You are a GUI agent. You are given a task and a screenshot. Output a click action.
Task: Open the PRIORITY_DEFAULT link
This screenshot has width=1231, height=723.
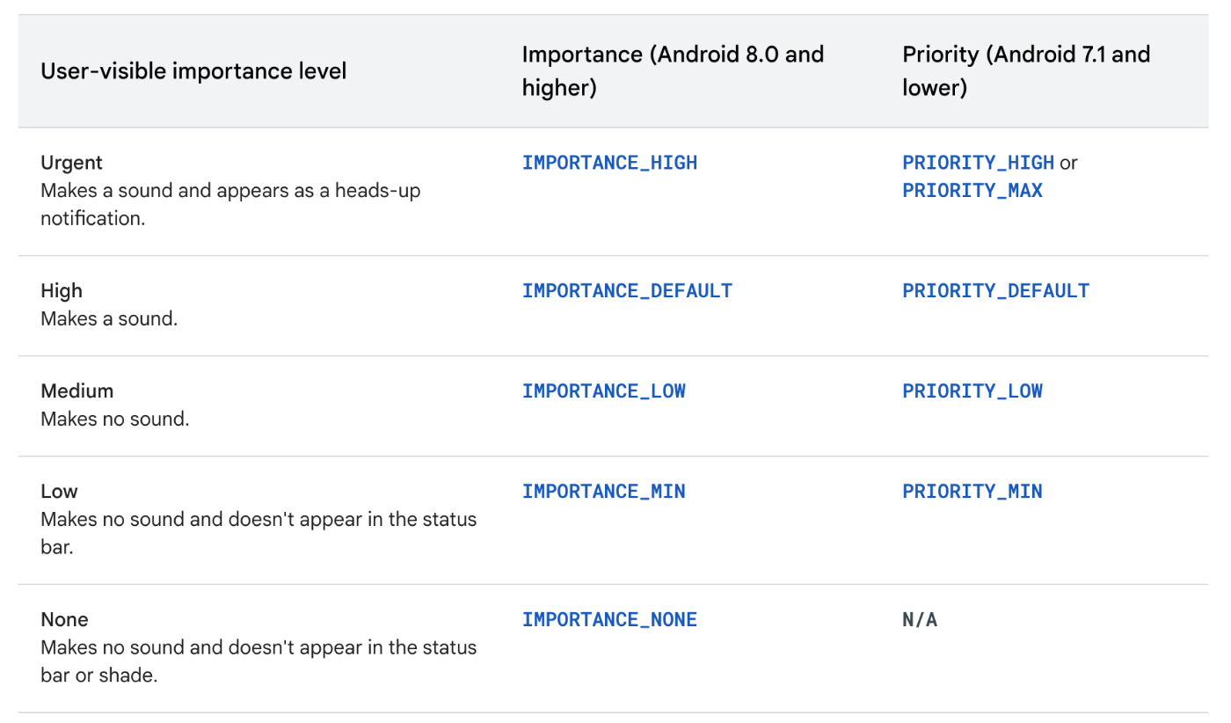point(995,291)
